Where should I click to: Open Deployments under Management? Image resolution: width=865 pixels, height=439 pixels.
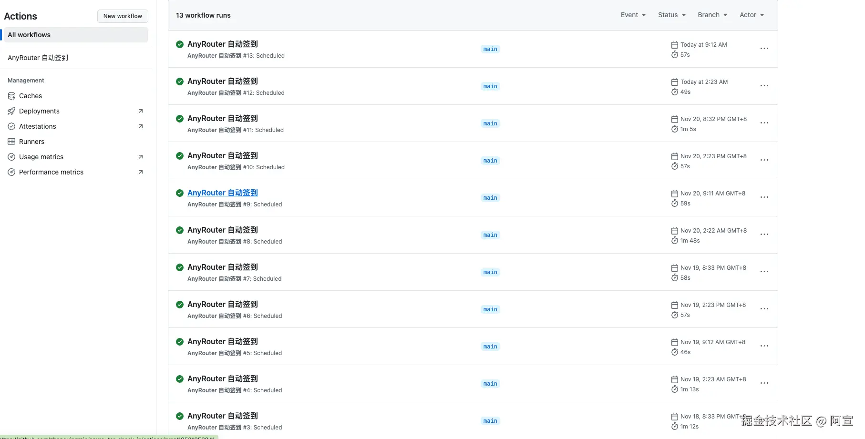tap(76, 111)
